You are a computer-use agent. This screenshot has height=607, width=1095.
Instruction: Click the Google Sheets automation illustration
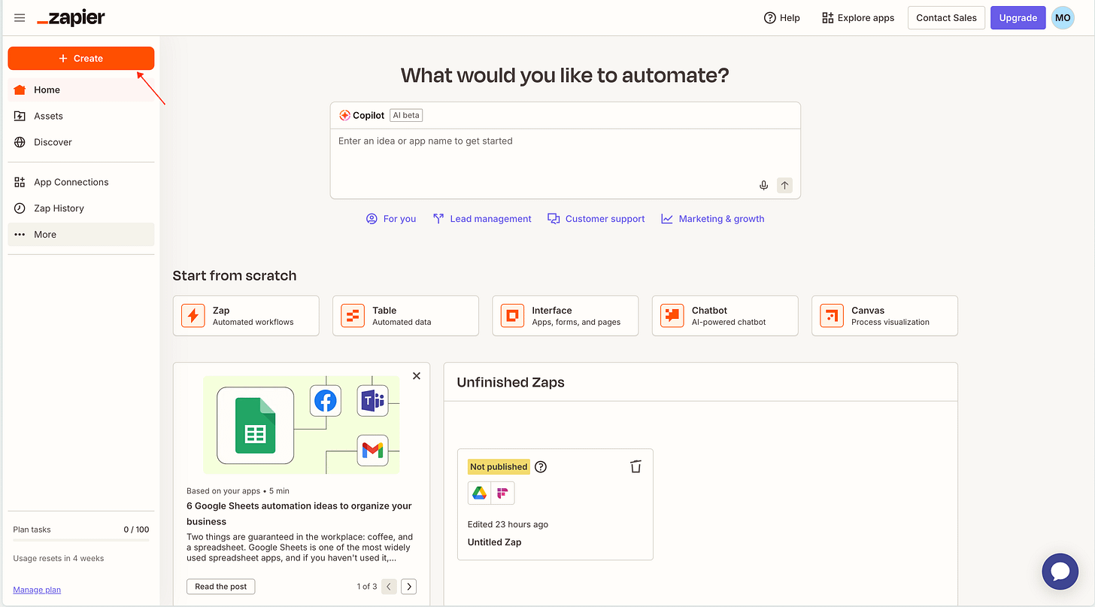coord(301,425)
